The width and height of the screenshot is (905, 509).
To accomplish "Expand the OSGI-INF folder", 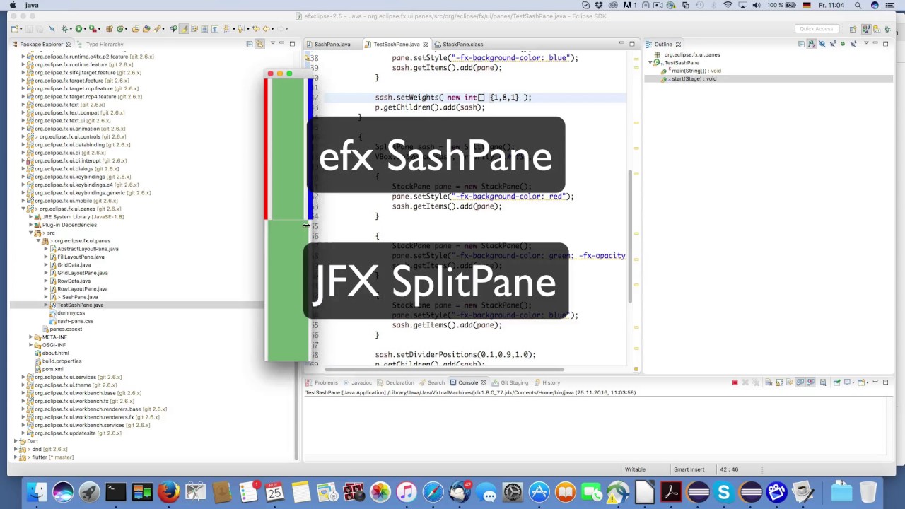I will tap(31, 345).
